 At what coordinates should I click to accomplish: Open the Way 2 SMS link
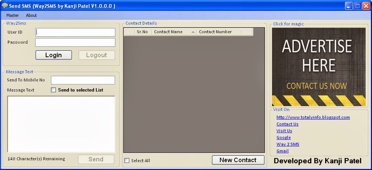point(288,144)
